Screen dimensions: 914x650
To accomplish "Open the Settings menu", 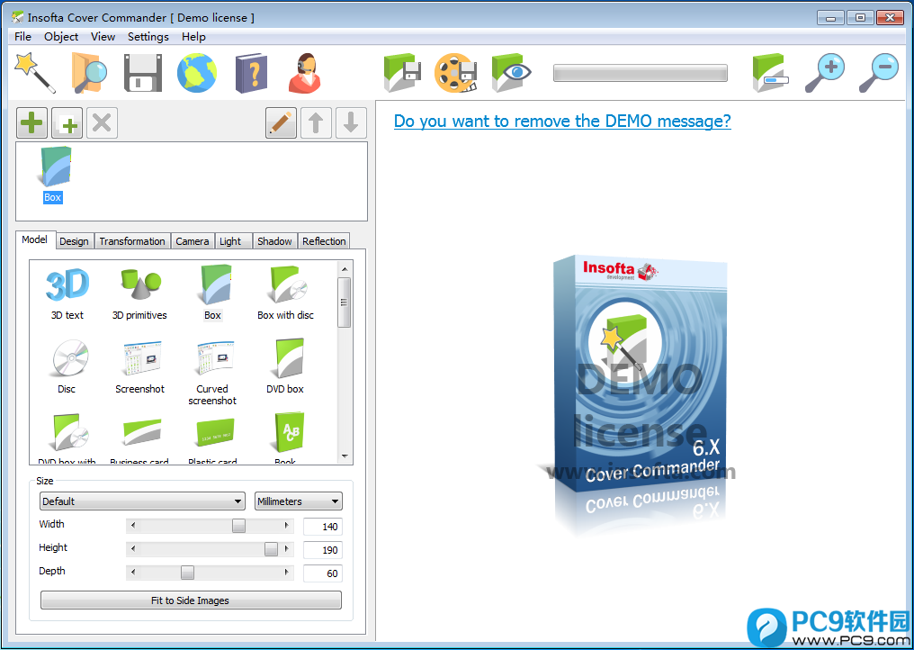I will click(148, 37).
